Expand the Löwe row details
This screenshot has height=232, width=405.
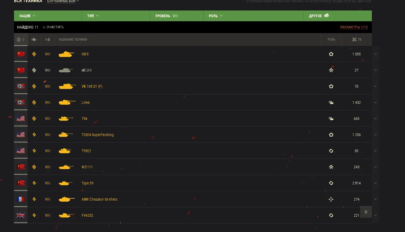click(x=375, y=102)
